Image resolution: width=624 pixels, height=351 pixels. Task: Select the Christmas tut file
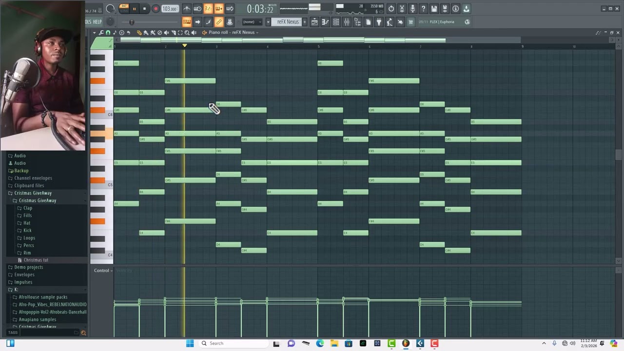point(36,260)
